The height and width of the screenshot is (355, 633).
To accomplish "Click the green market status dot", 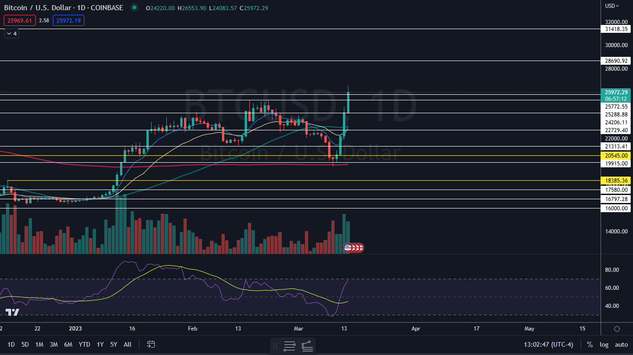I will (134, 7).
